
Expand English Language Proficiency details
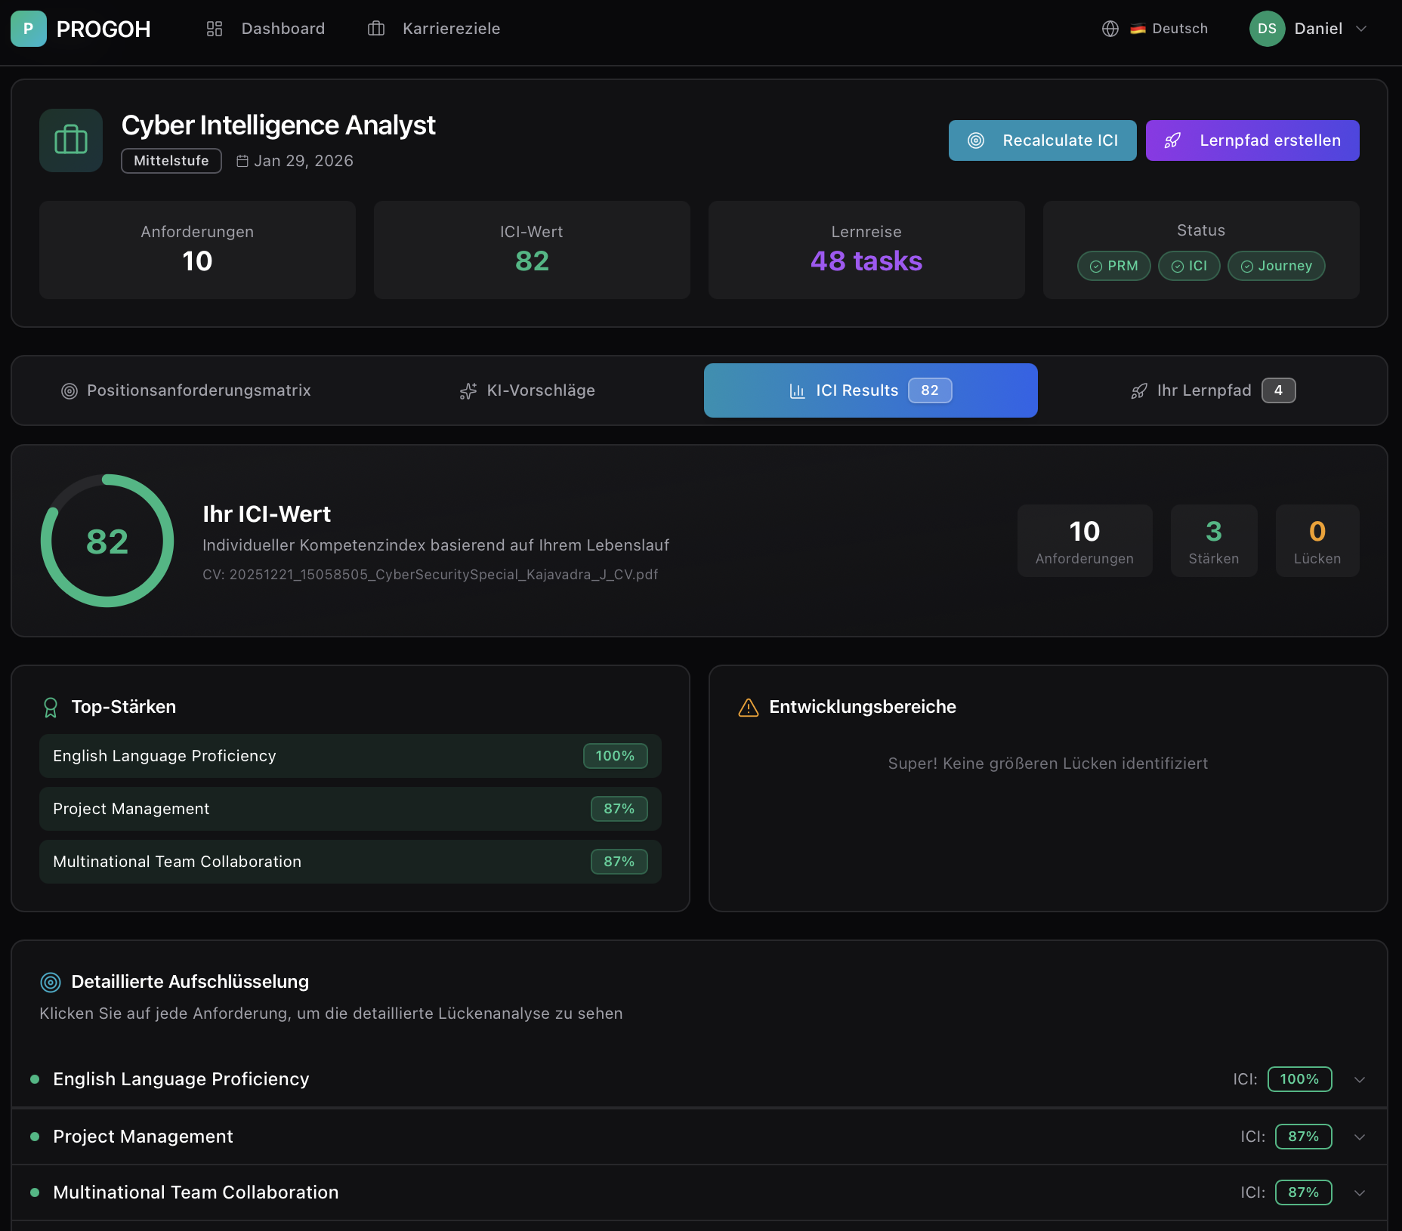coord(1360,1079)
